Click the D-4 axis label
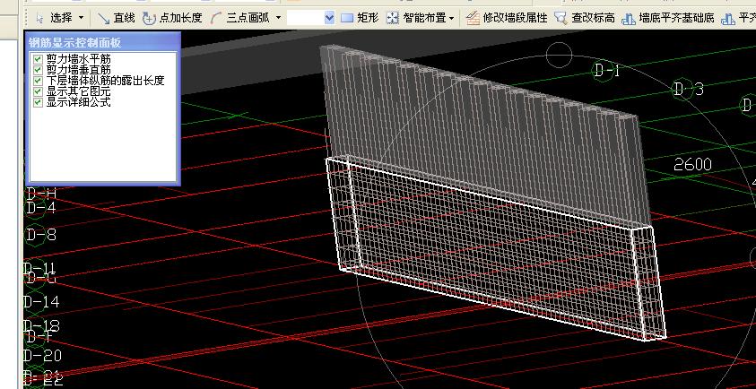This screenshot has height=389, width=756. coord(41,208)
